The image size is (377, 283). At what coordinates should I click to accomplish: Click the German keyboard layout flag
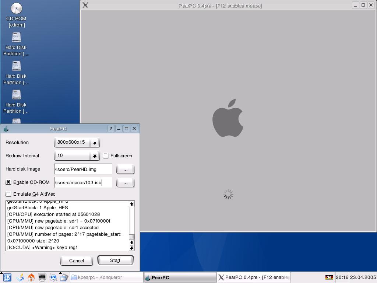pyautogui.click(x=329, y=277)
